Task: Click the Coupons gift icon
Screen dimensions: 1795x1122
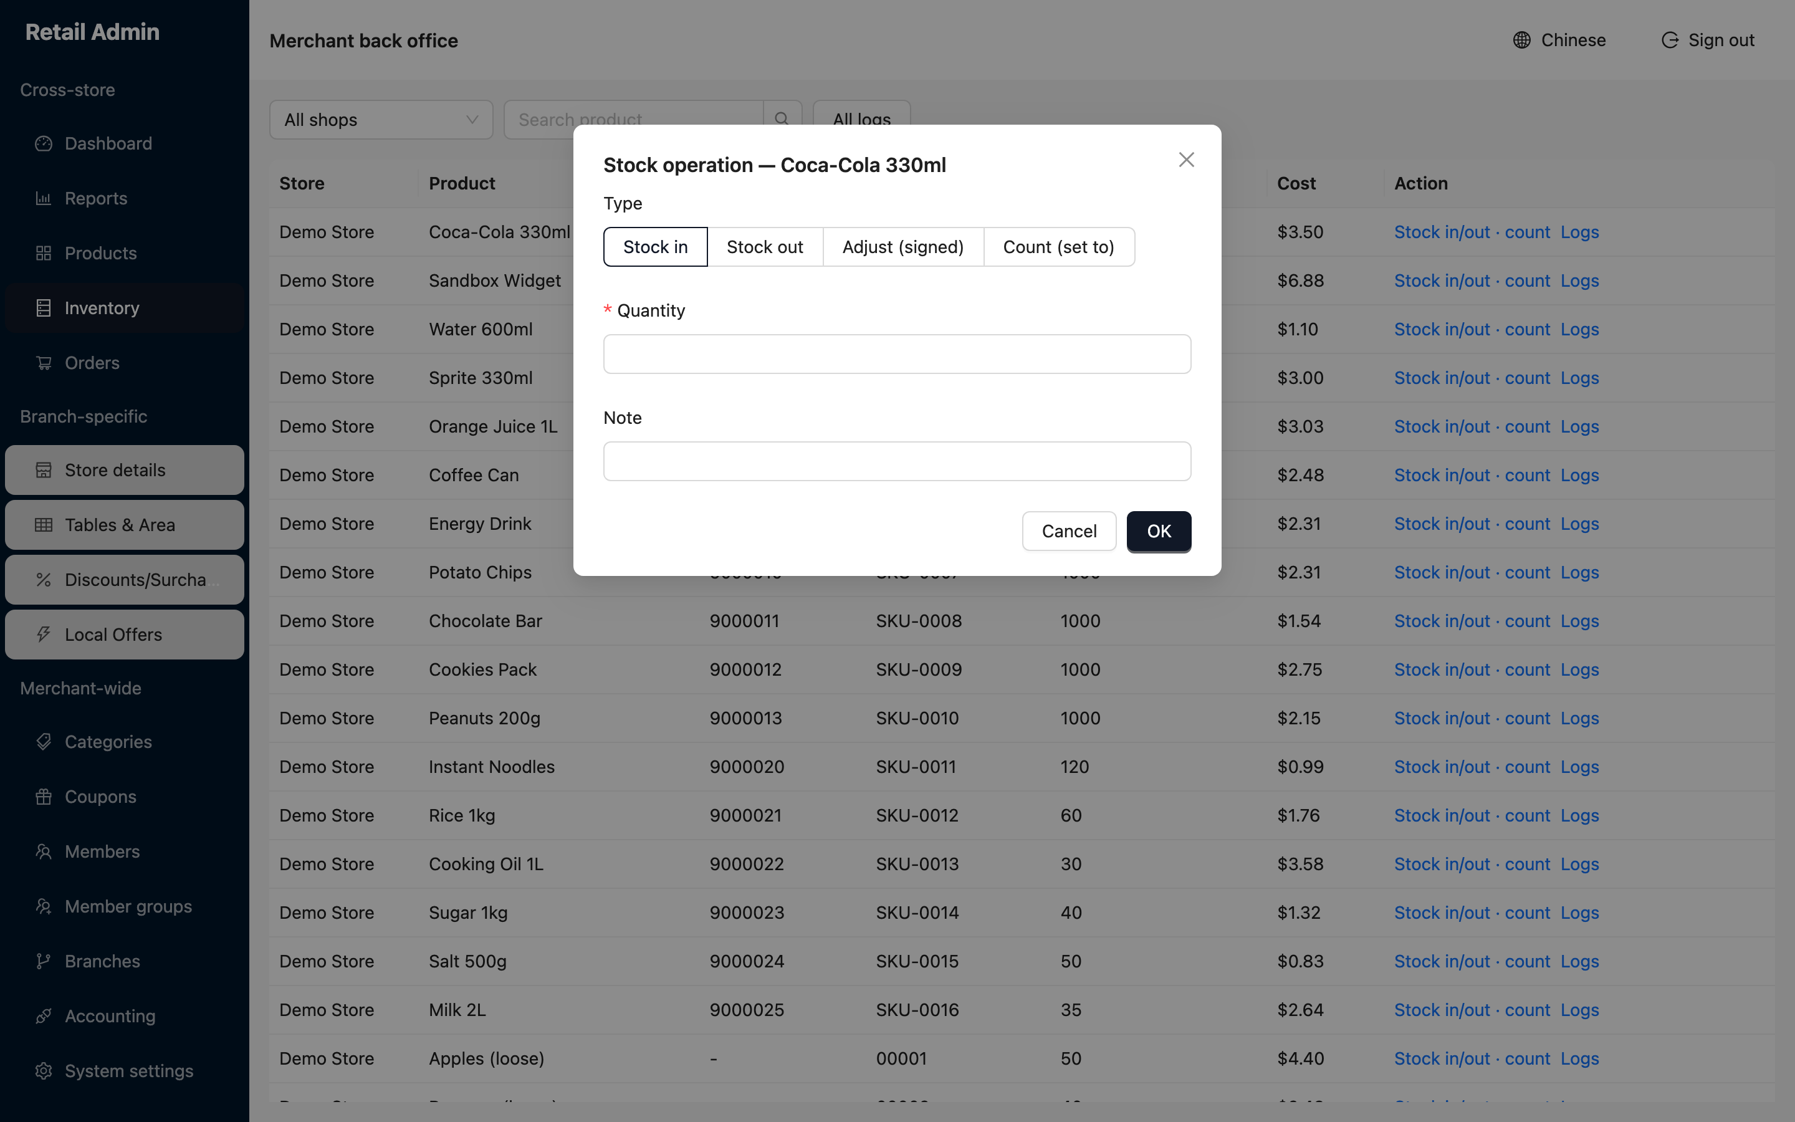Action: (x=44, y=796)
